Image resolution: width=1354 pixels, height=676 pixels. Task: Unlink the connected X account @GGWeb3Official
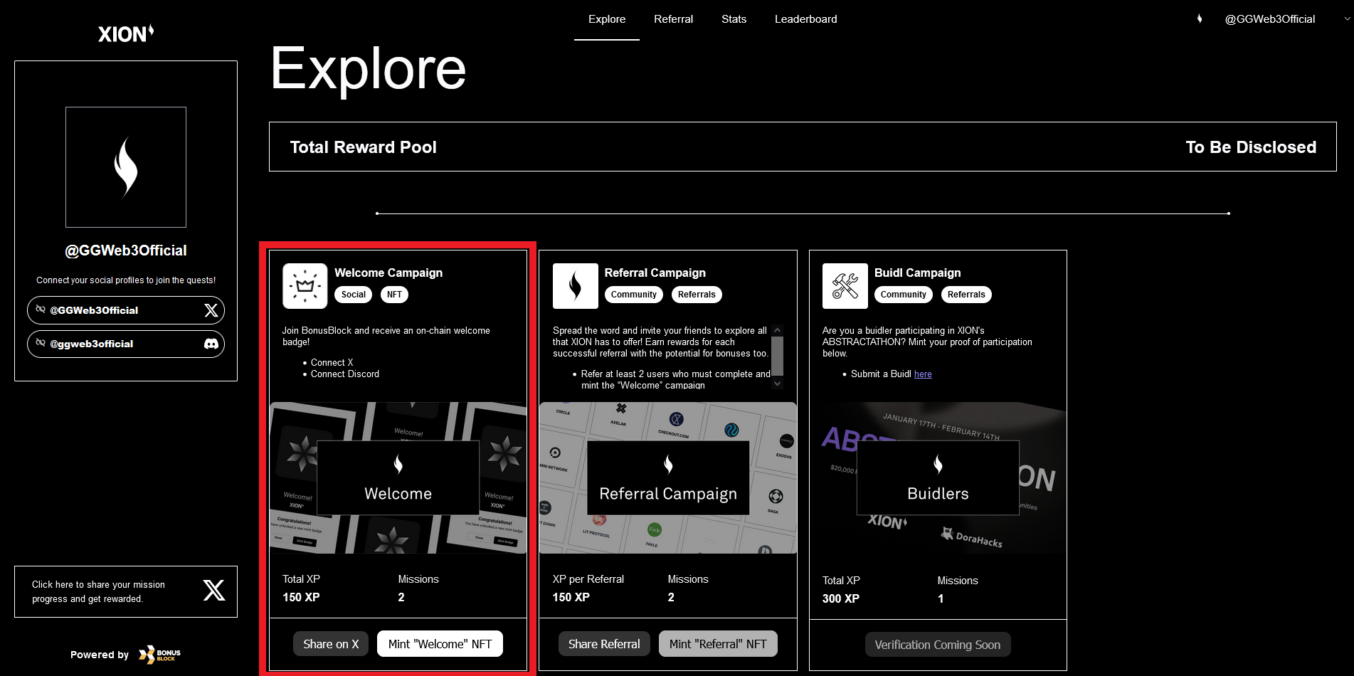(x=41, y=310)
